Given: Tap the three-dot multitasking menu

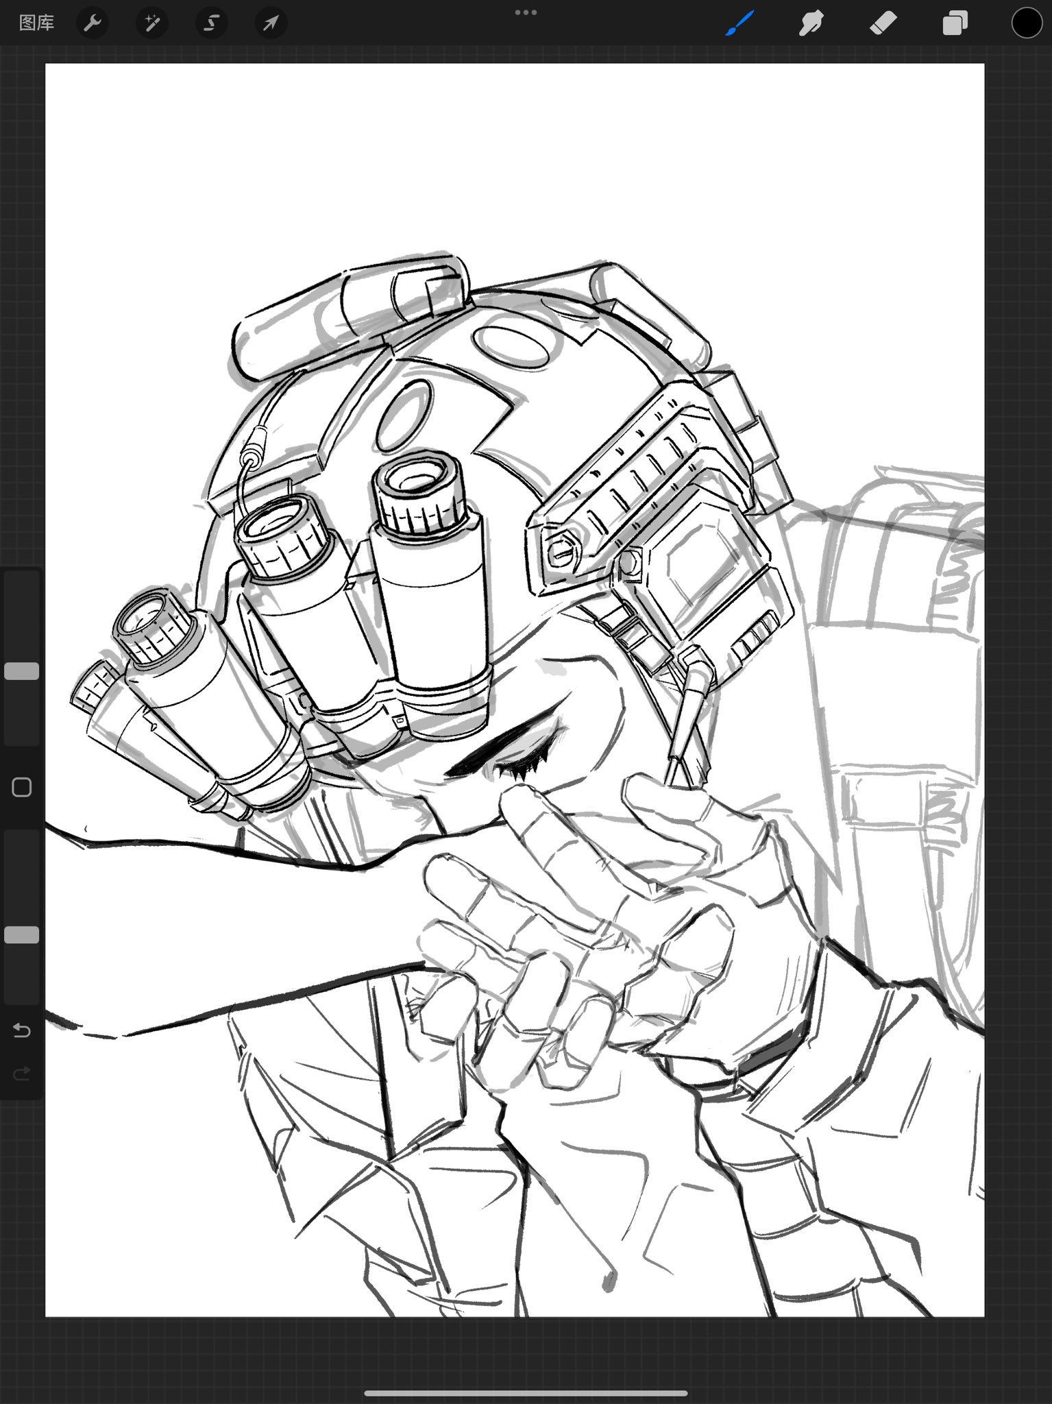Looking at the screenshot, I should 526,12.
